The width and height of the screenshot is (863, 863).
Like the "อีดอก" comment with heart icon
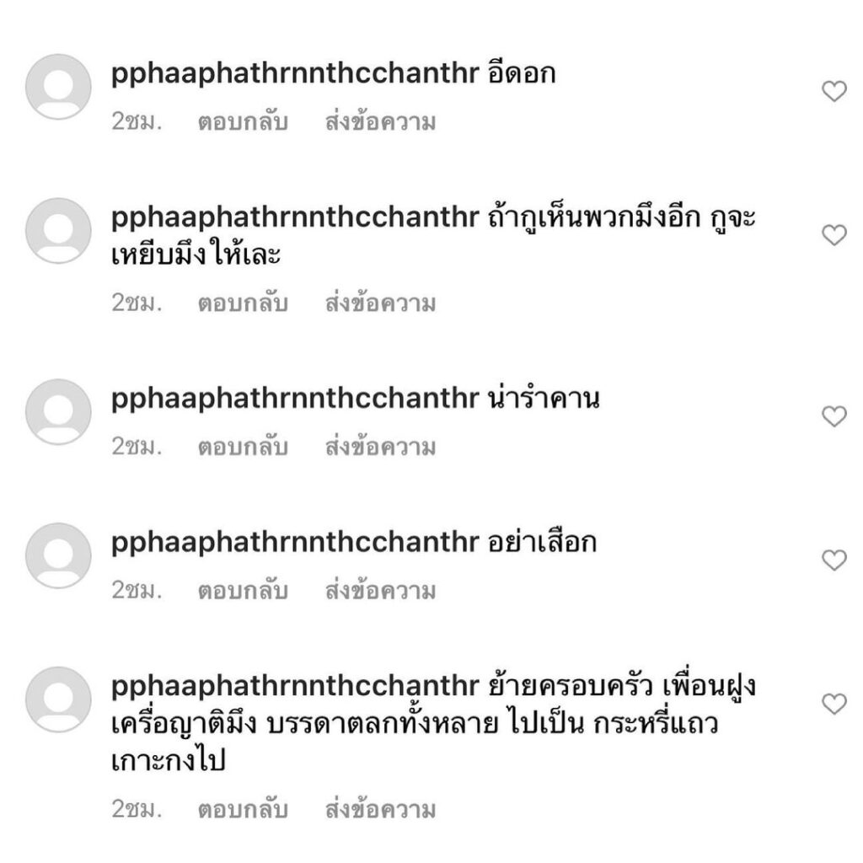(834, 92)
